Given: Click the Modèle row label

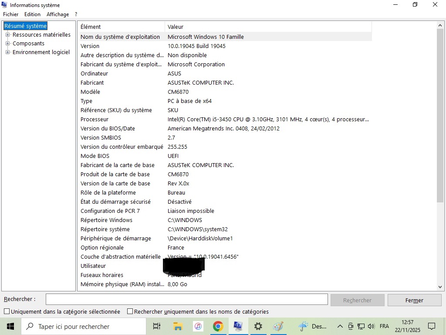Looking at the screenshot, I should 90,92.
